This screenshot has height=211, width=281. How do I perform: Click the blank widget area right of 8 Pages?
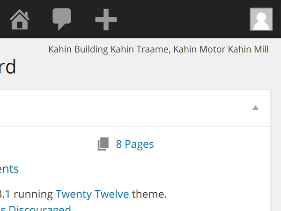tap(211, 144)
